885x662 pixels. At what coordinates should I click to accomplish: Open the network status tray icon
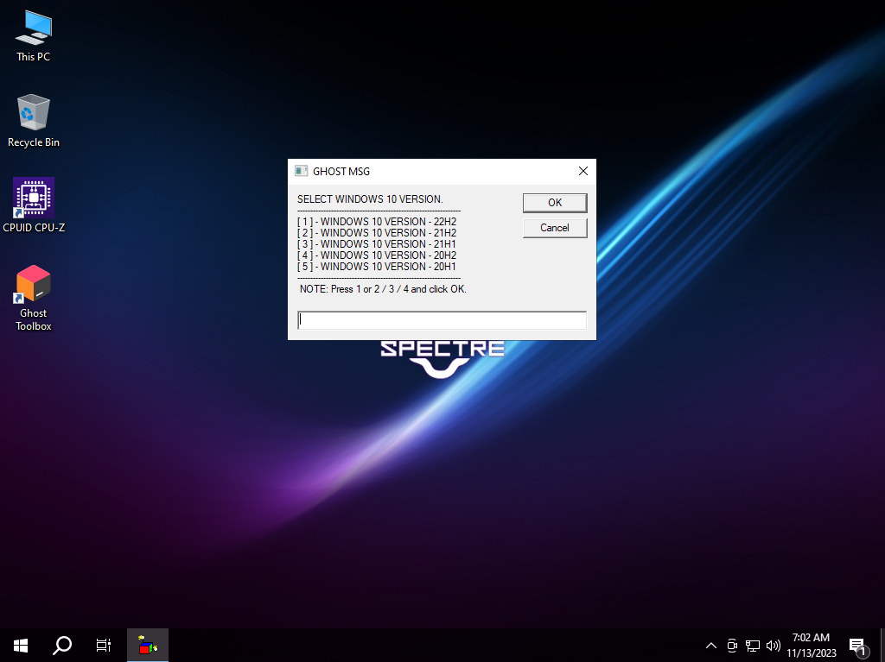[x=753, y=646]
